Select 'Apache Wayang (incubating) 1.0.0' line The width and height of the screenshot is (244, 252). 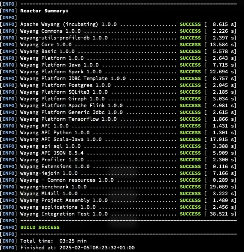pos(68,24)
